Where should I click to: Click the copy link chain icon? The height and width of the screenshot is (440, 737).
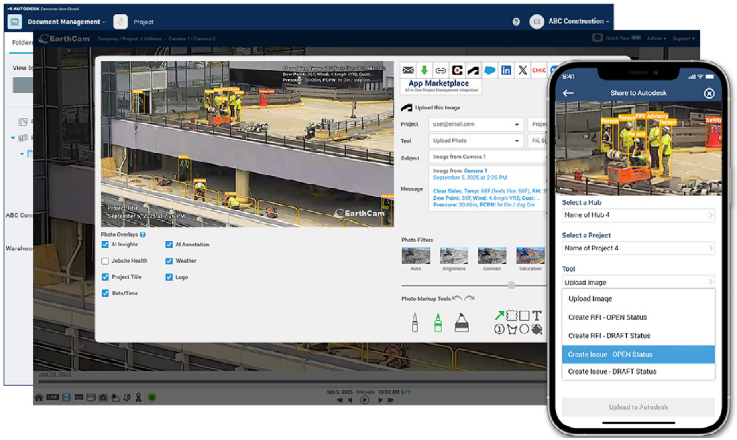(x=440, y=71)
